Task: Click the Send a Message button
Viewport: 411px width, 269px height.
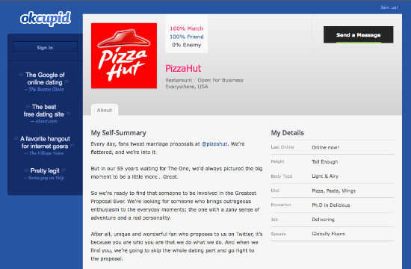Action: [358, 34]
